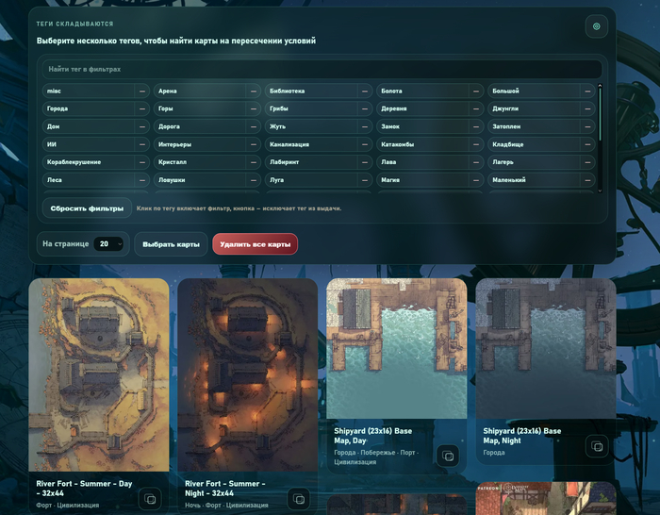Screen dimensions: 660x515
Task: Exclude the Арена tag with its minus button
Action: coord(254,91)
